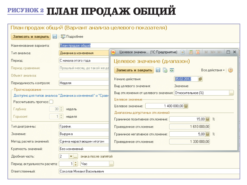This screenshot has width=247, height=185.
Task: Open unit selection ellipsis next to Час
Action: click(111, 164)
